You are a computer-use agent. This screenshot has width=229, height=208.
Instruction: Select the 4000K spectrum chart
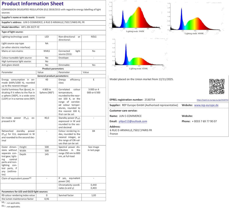[x=195, y=19]
